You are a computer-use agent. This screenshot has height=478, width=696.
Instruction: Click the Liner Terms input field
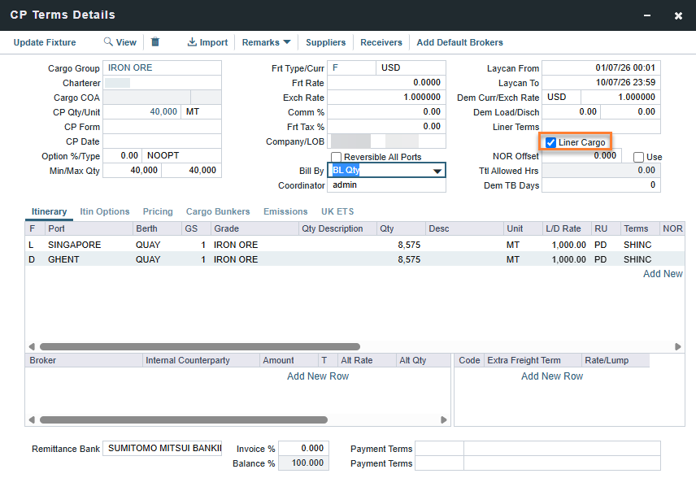click(x=601, y=127)
